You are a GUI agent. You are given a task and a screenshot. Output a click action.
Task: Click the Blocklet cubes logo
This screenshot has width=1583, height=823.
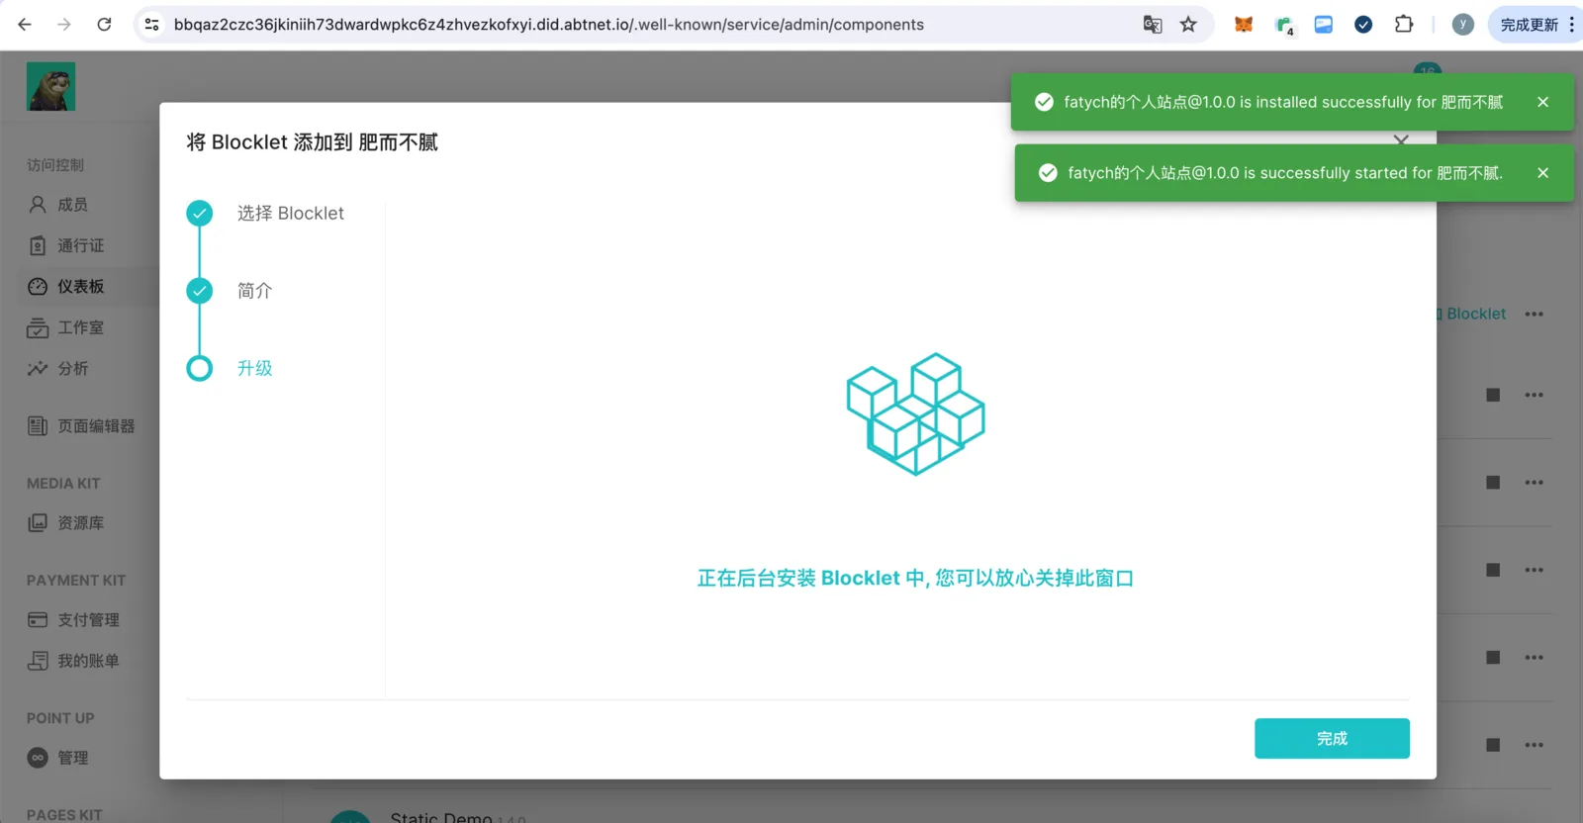[915, 413]
